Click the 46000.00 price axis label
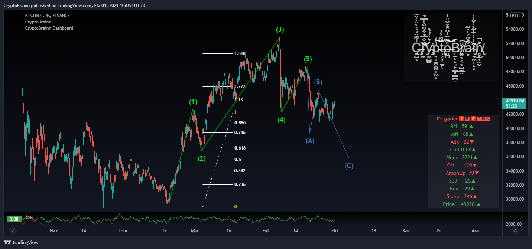 tap(514, 86)
